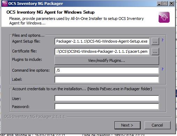Click the Command line options field
This screenshot has height=136, width=177.
[x=106, y=70]
